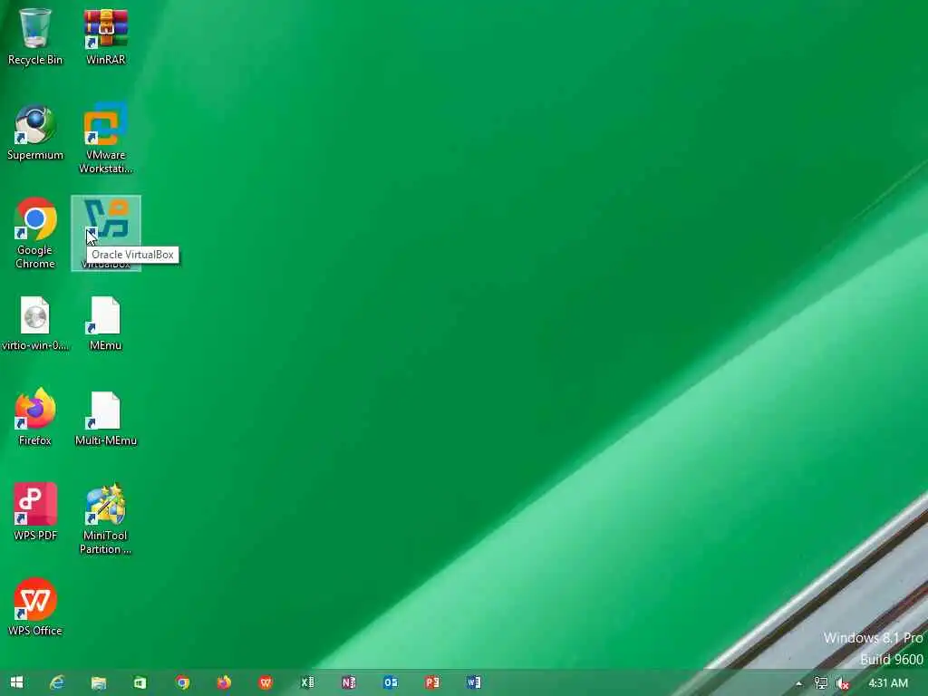Open the 4:31 AM clock

[888, 683]
